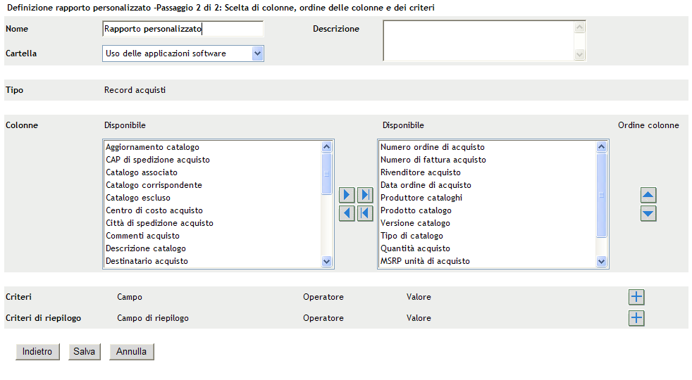Click the move all columns left arrow
The height and width of the screenshot is (380, 692).
pyautogui.click(x=365, y=213)
